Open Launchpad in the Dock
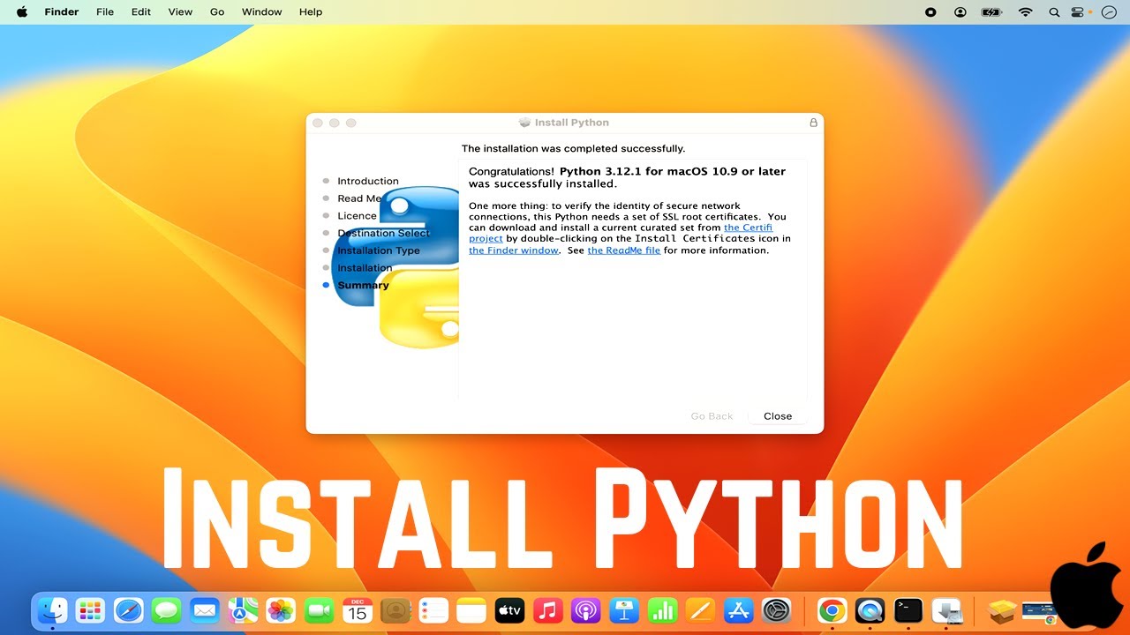 90,610
